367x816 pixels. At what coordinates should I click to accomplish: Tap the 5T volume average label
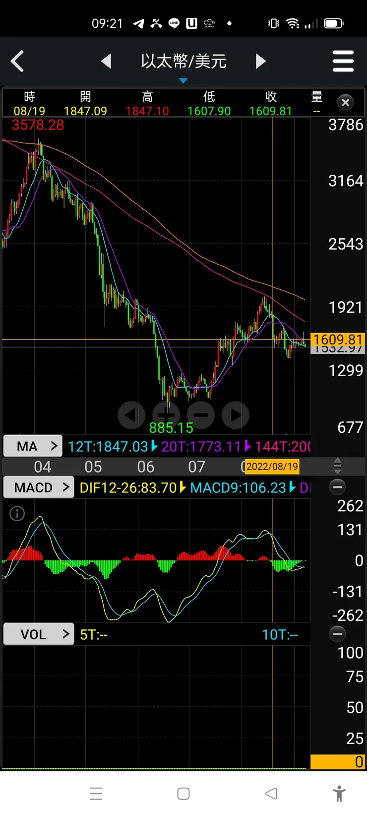pos(94,635)
